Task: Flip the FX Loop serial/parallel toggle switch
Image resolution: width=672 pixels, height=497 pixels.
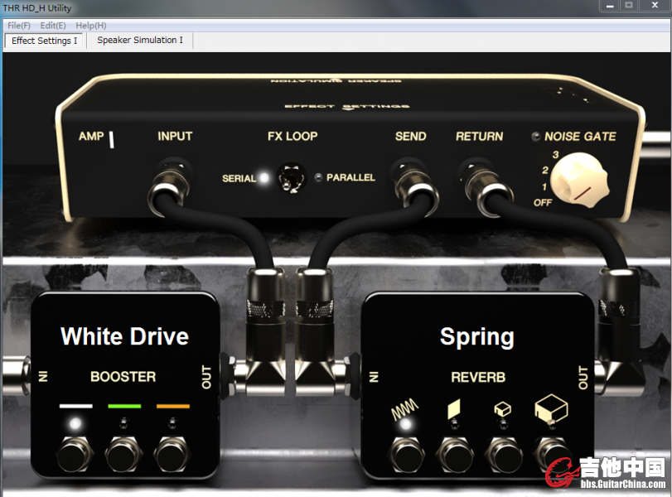Action: click(292, 178)
